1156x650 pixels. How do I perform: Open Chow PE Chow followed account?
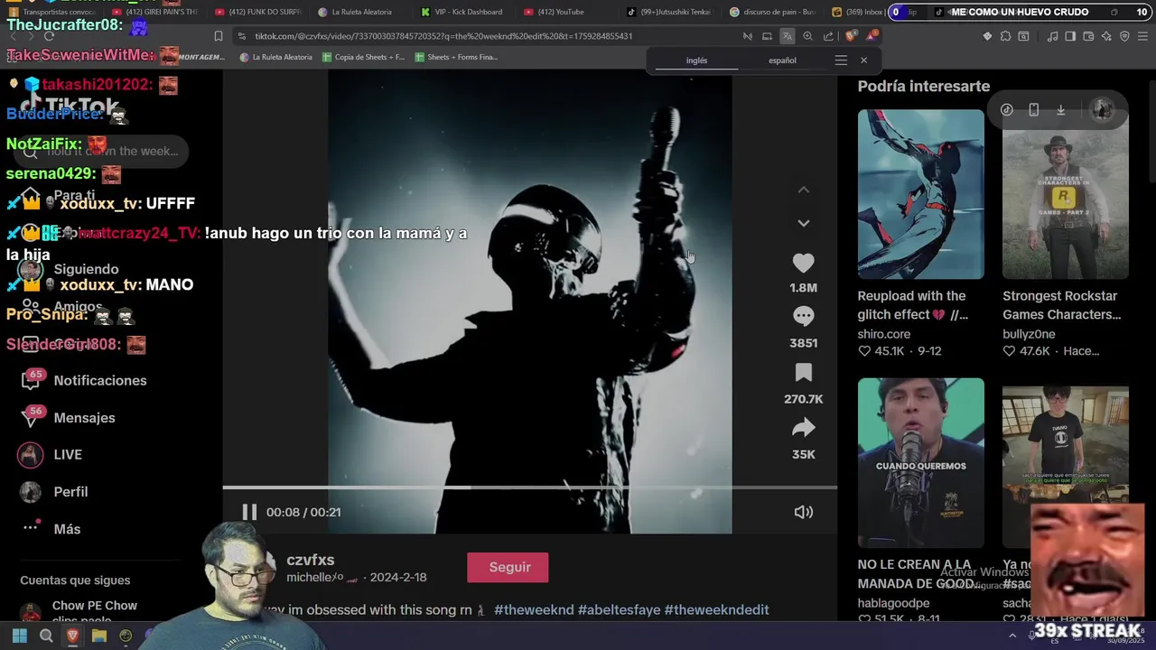(x=79, y=612)
